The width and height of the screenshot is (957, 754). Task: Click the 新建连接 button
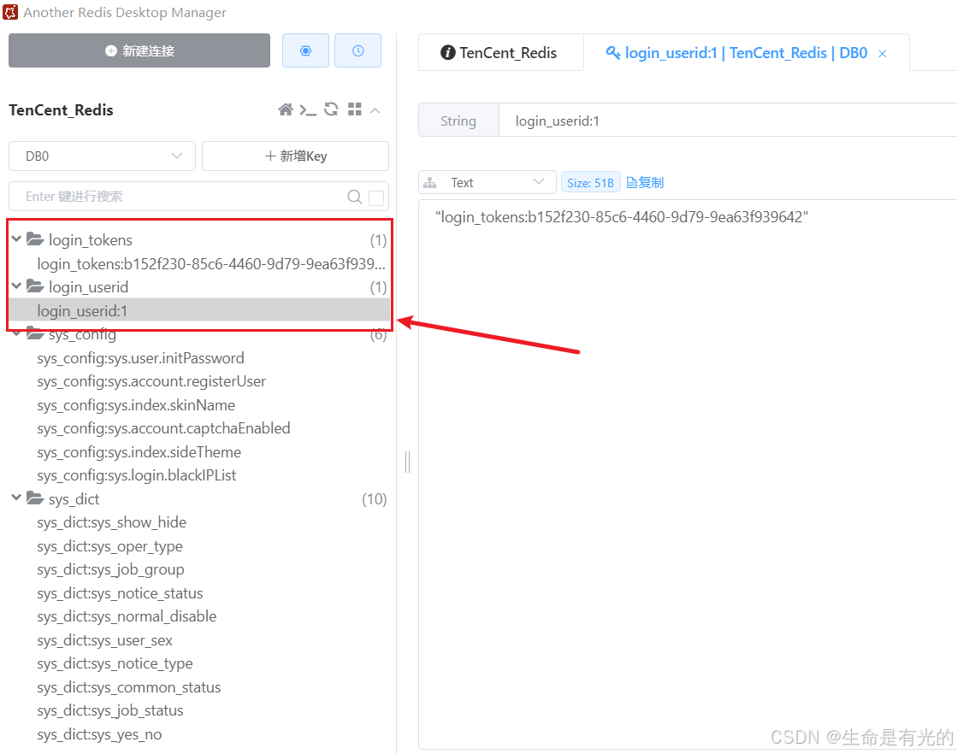coord(139,50)
